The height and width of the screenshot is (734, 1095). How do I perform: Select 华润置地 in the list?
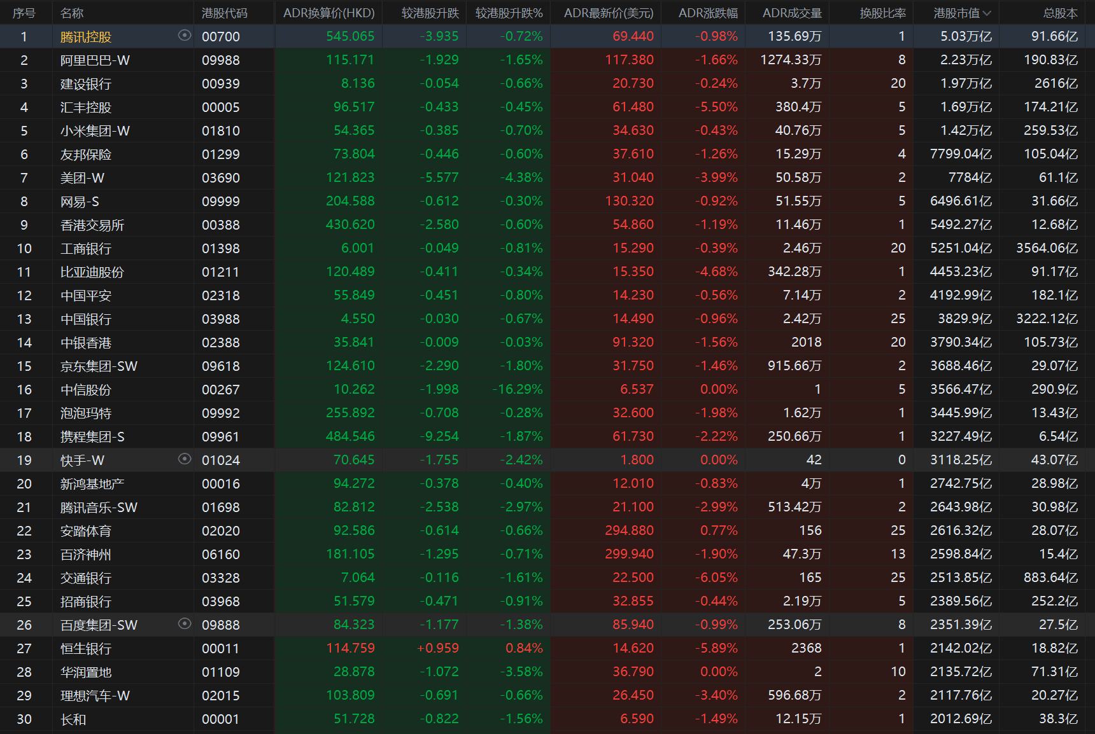86,672
